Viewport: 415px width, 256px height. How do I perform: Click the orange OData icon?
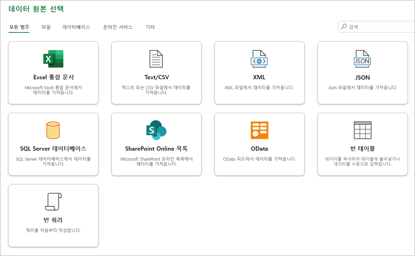click(259, 130)
